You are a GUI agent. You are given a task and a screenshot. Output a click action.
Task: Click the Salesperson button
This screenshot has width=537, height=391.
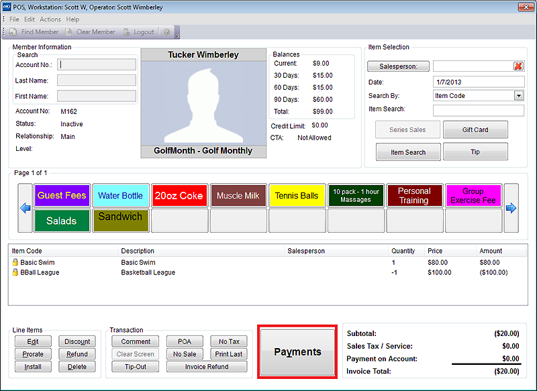(398, 66)
